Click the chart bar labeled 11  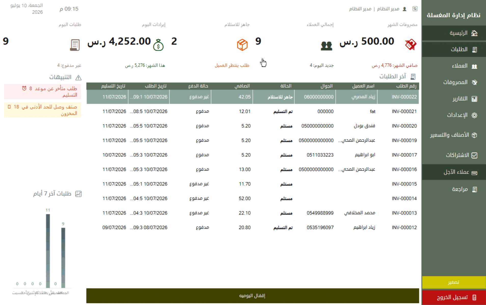tap(48, 251)
